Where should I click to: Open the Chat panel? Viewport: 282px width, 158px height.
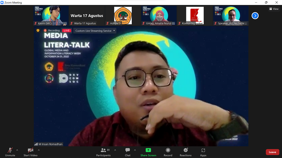[128, 152]
